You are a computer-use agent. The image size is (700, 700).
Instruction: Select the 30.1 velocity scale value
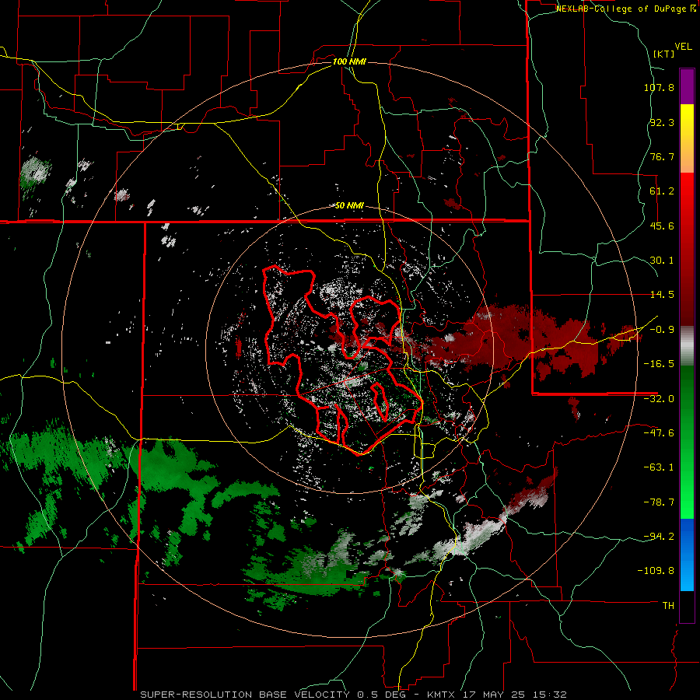(x=662, y=261)
